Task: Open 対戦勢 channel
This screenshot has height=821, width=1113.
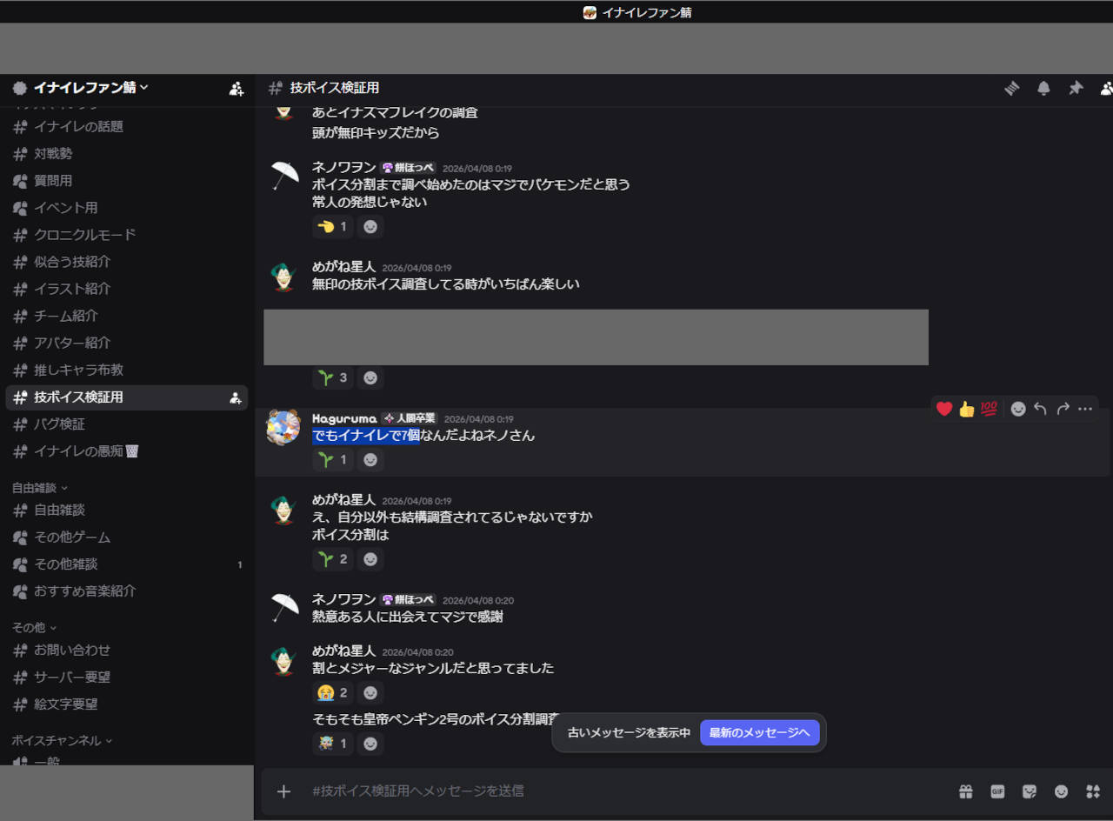Action: pyautogui.click(x=127, y=154)
